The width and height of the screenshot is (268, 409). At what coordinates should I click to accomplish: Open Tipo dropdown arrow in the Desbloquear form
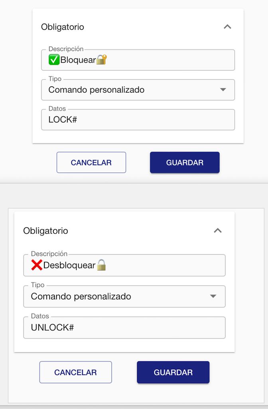(x=213, y=296)
